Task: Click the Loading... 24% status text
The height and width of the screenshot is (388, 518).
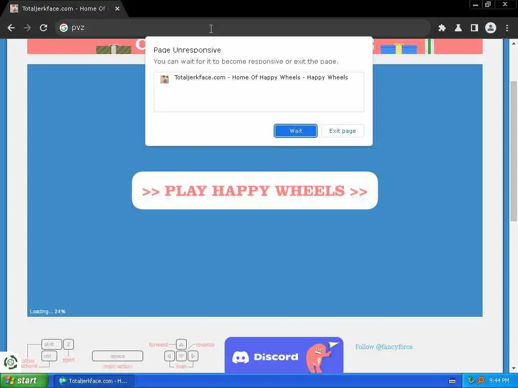Action: 48,311
